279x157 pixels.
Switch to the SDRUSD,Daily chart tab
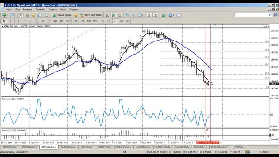tap(10, 147)
